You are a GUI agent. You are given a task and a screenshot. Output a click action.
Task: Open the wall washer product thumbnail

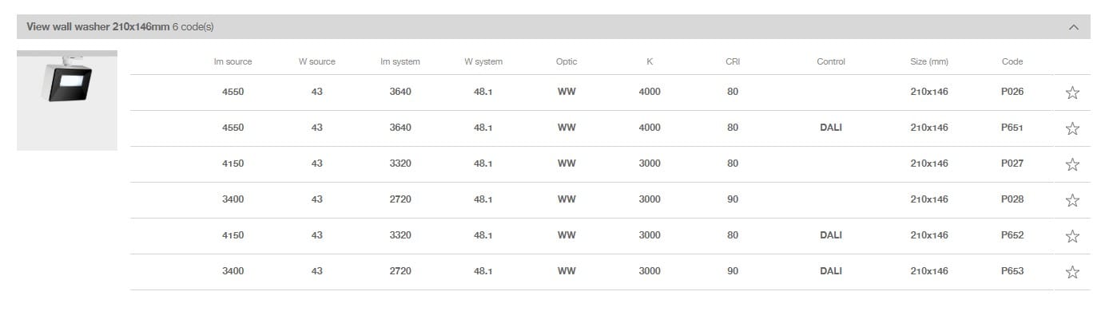(x=67, y=100)
